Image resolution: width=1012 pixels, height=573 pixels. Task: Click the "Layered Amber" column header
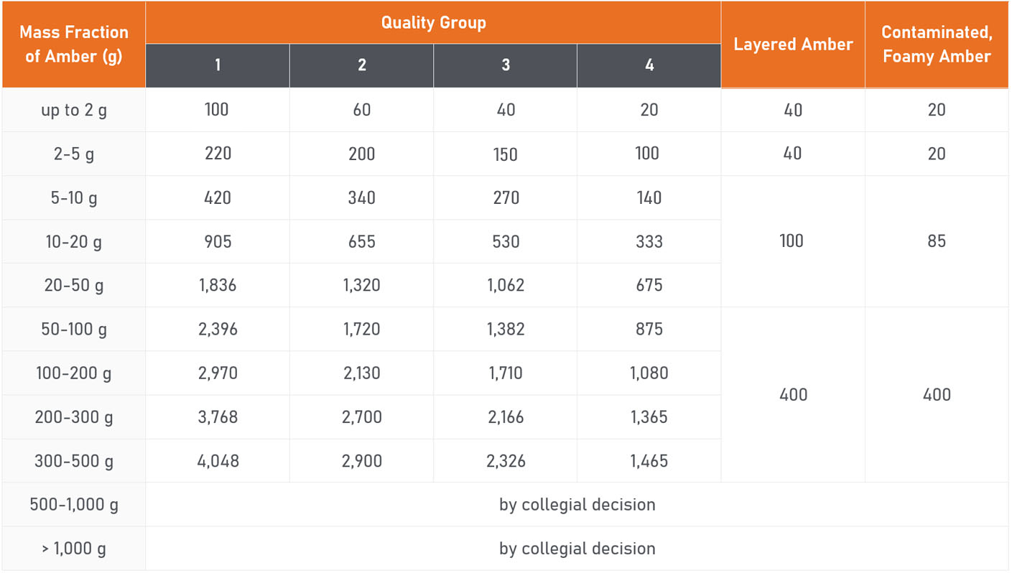click(x=793, y=45)
